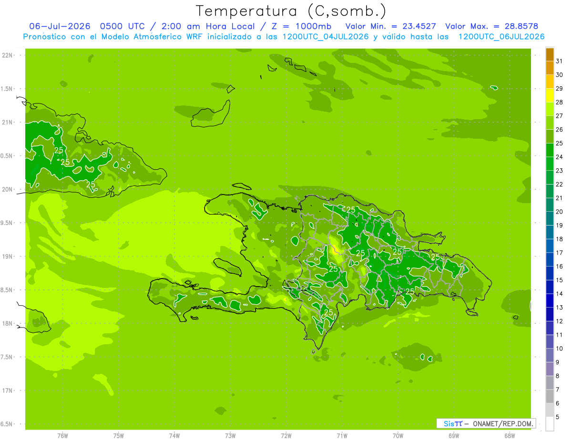Click the green band between 24 and 25
This screenshot has height=442, width=572.
(550, 150)
